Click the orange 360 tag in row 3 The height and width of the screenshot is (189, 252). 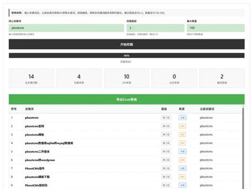click(182, 135)
